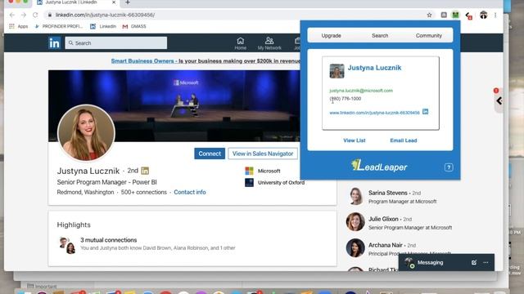Open the linkedin.com profile URL in LeadLeaper
The width and height of the screenshot is (524, 294).
[374, 113]
